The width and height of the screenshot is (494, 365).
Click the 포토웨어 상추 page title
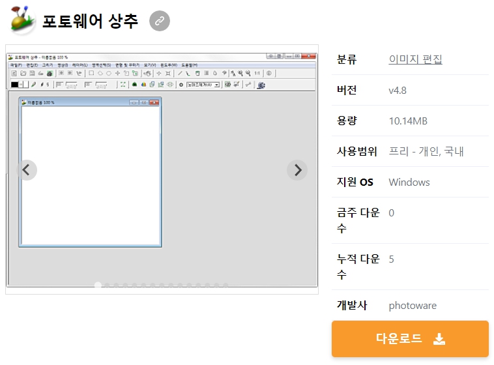click(x=90, y=21)
